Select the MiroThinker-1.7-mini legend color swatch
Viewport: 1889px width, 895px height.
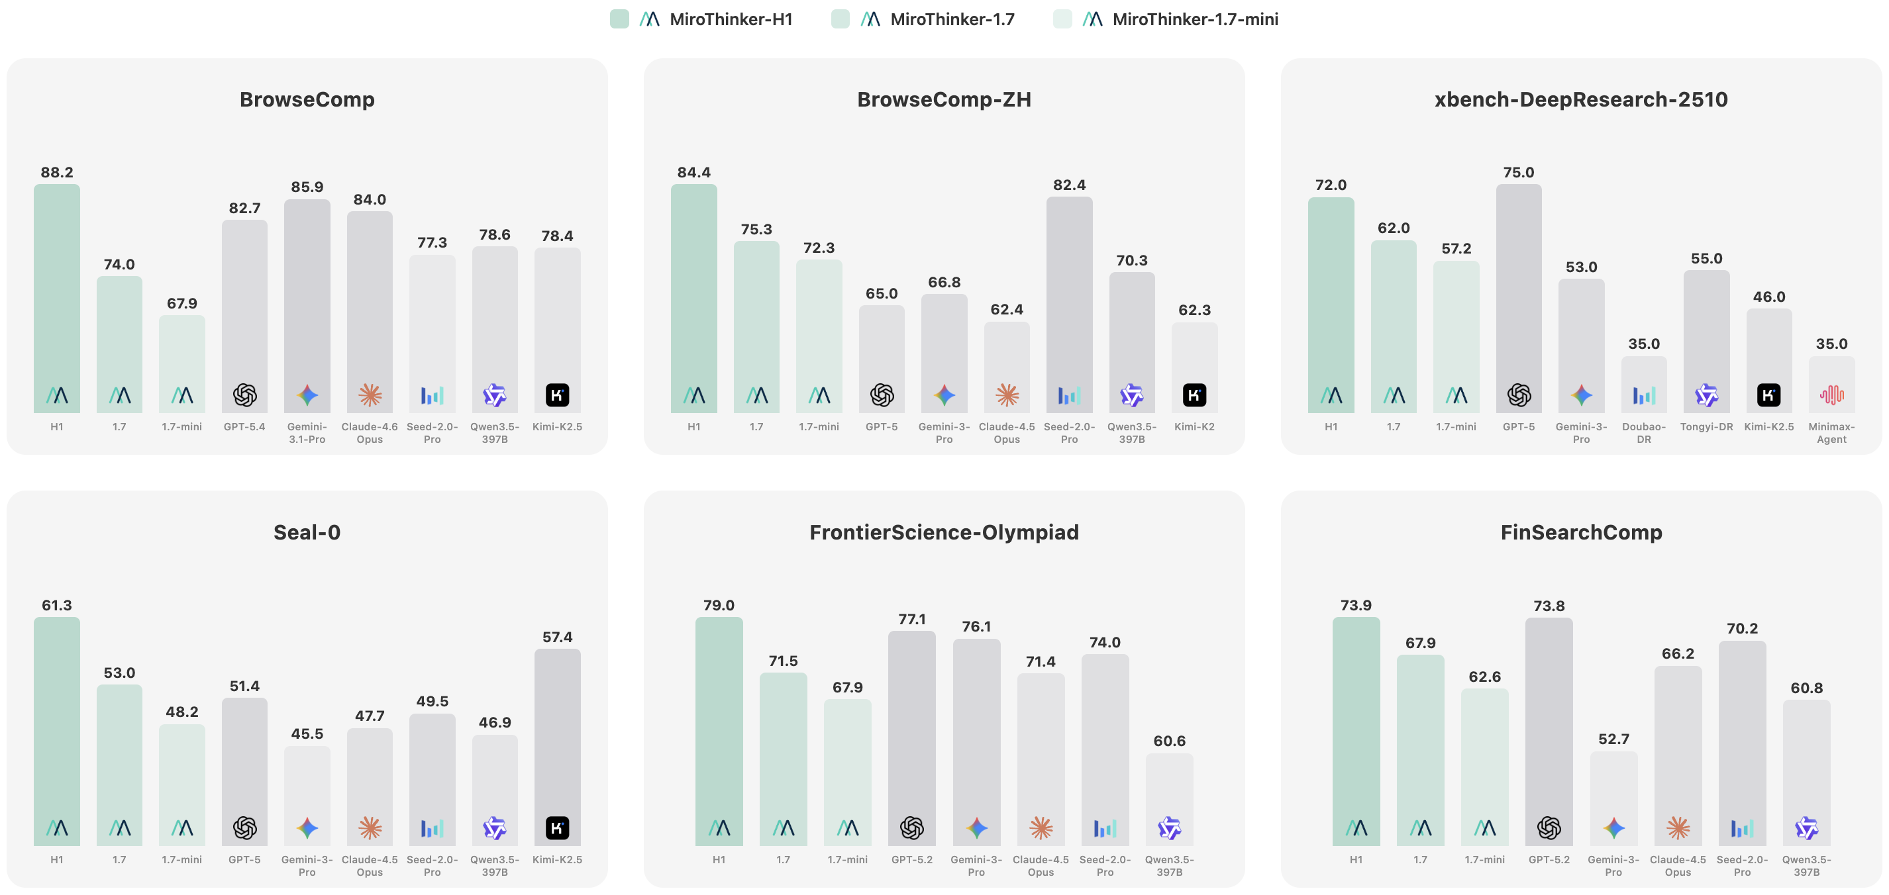click(x=1062, y=19)
